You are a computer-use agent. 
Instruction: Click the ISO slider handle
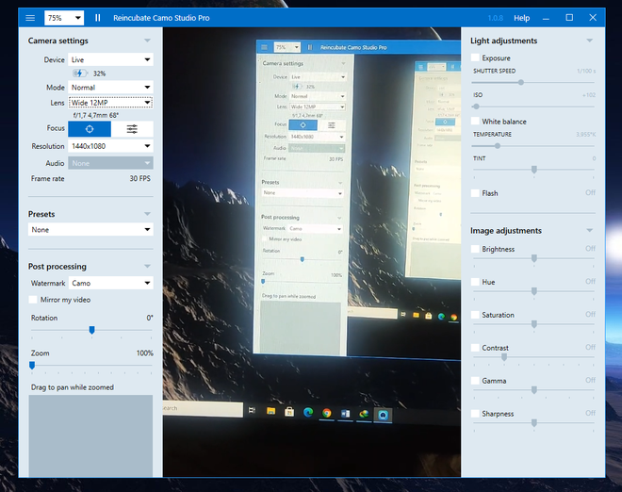477,107
